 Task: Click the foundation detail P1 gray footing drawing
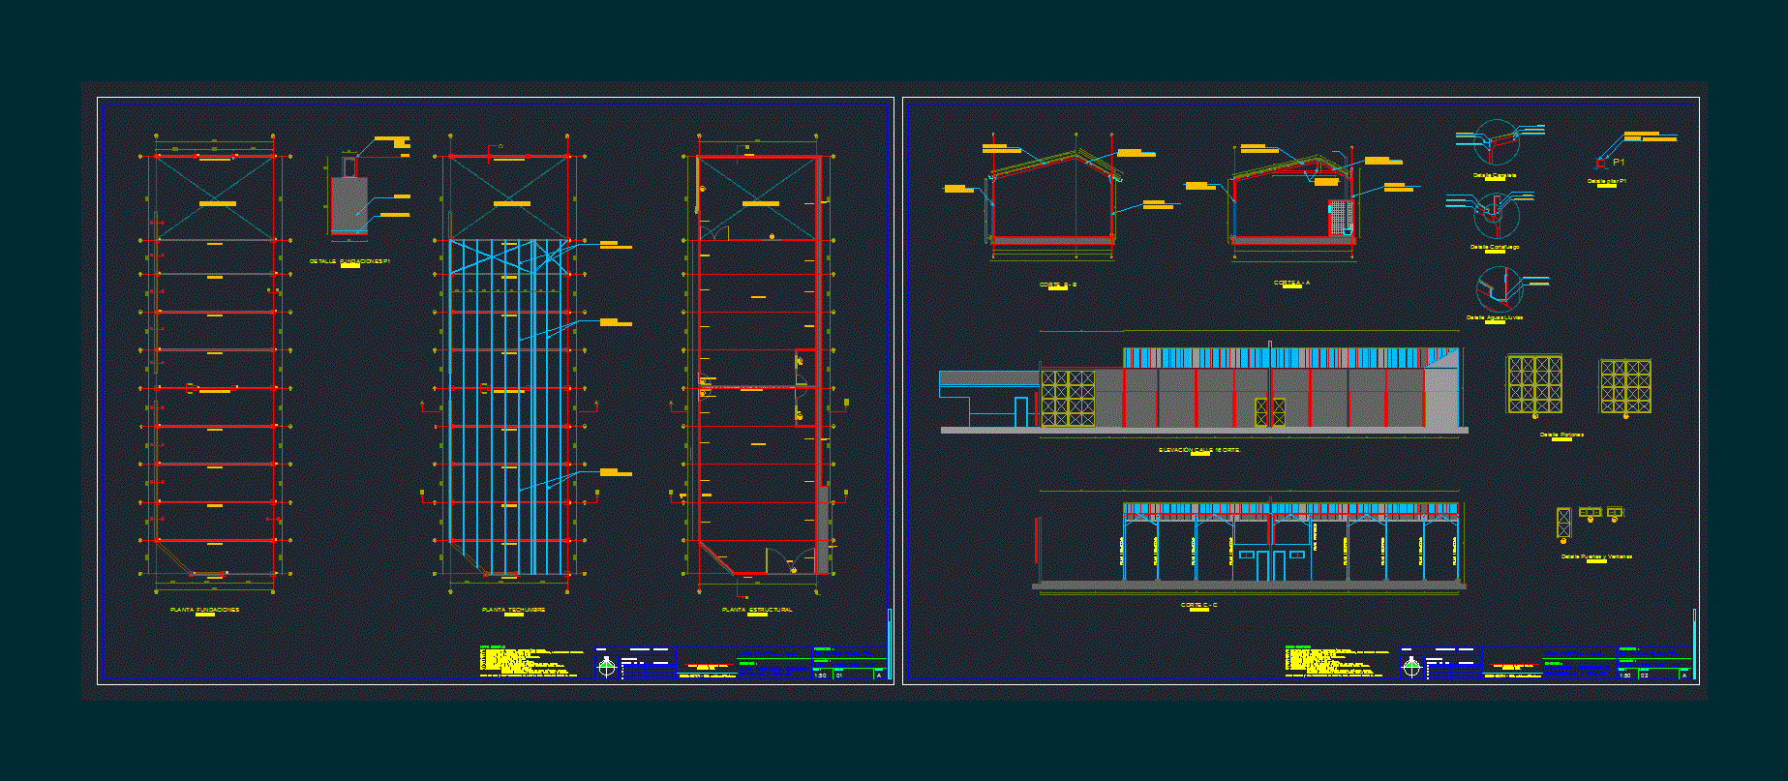coord(349,205)
